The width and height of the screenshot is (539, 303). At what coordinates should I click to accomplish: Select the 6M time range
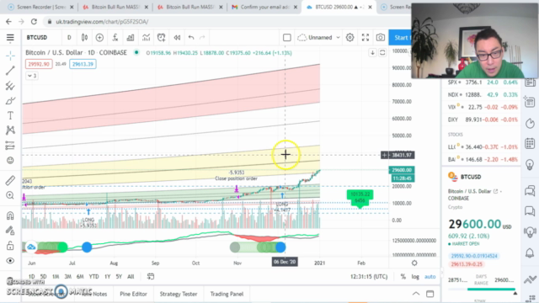[80, 277]
